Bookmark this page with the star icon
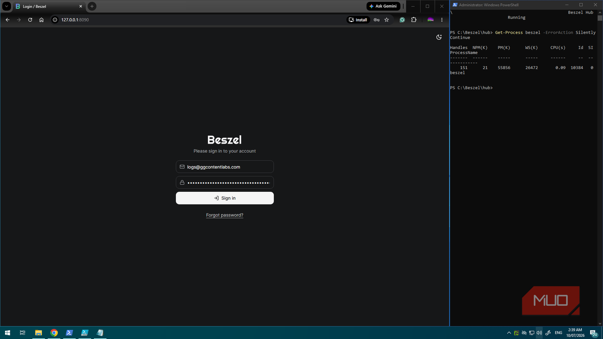 [387, 20]
